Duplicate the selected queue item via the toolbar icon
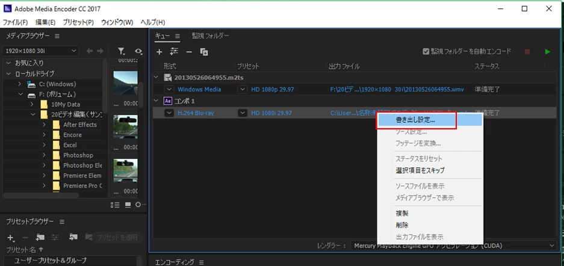The height and width of the screenshot is (266, 564). (x=204, y=52)
